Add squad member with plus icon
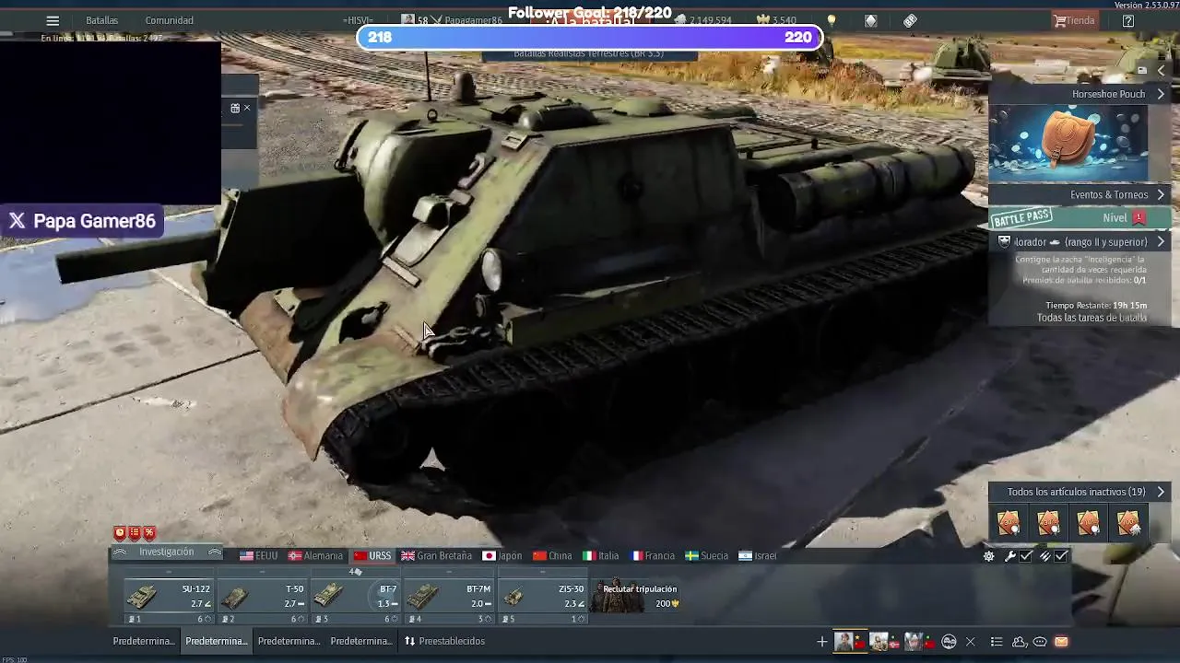The image size is (1180, 663). [x=822, y=642]
